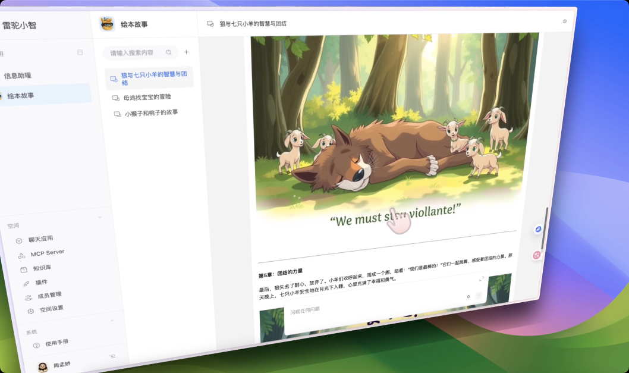629x373 pixels.
Task: Click the user name 周孟娇
Action: (62, 365)
